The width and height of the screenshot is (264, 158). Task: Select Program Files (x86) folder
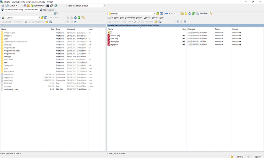pos(11,51)
